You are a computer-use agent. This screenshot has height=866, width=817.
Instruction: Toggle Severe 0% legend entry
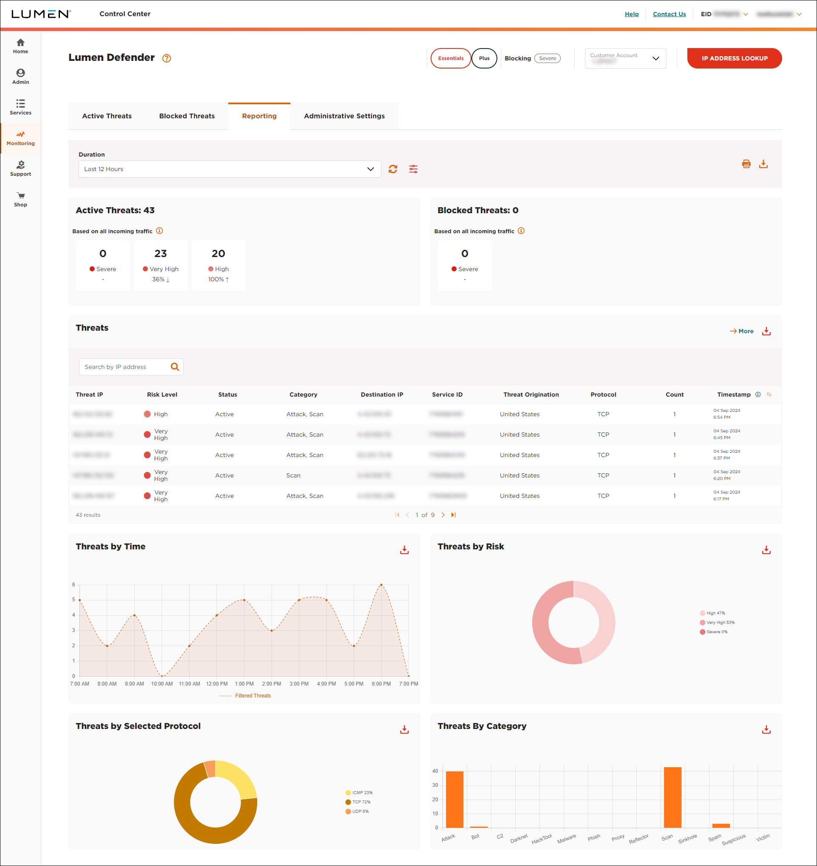coord(714,632)
